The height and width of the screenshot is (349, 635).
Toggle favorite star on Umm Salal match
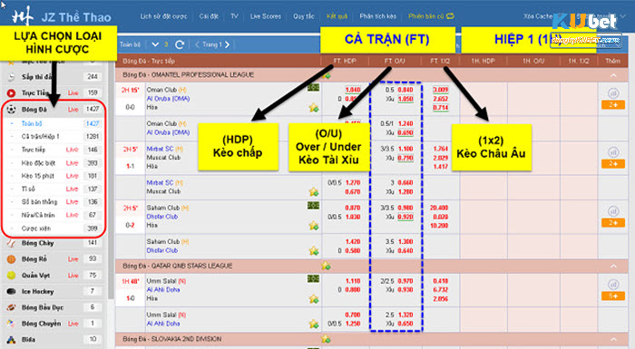tap(314, 299)
